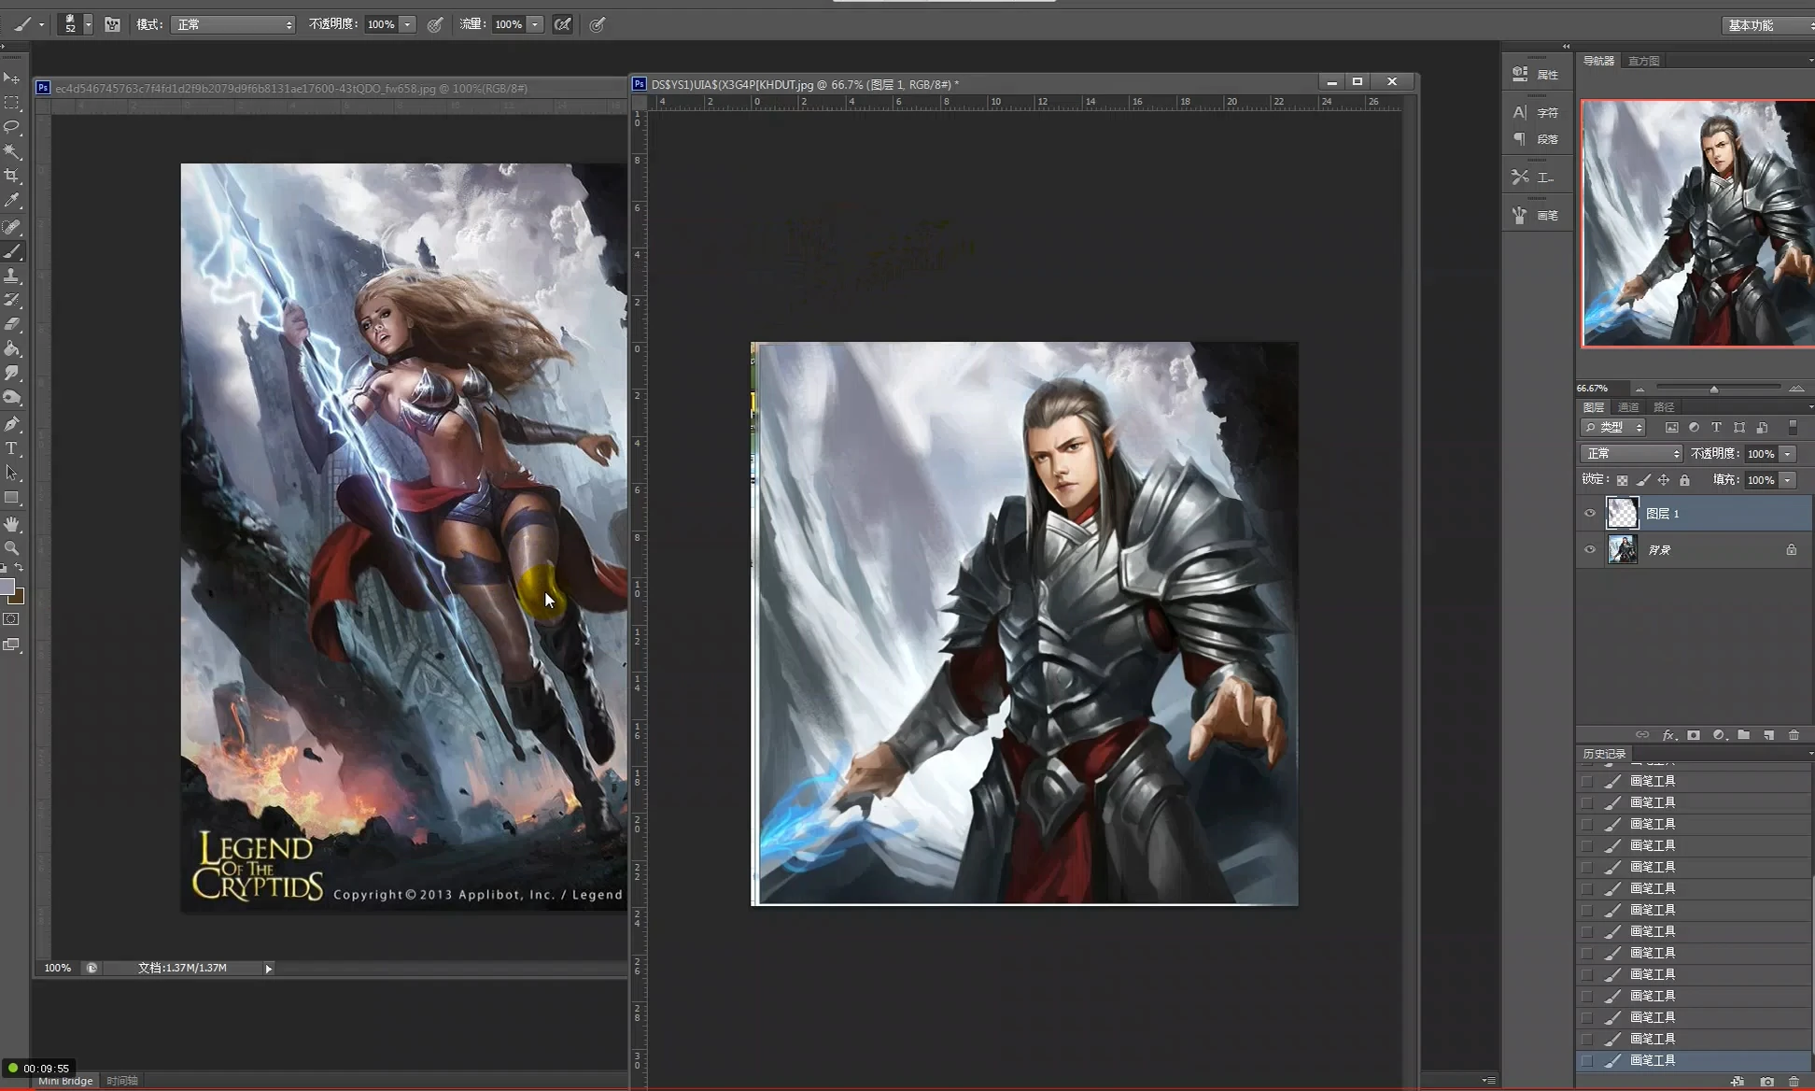Select the Rectangle shape tool
This screenshot has width=1815, height=1091.
click(12, 498)
